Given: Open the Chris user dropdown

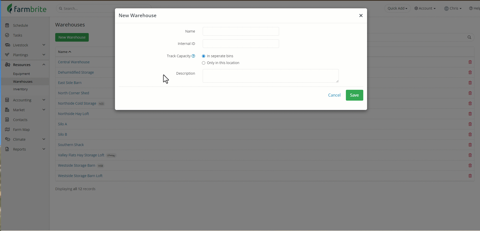Looking at the screenshot, I should [453, 8].
